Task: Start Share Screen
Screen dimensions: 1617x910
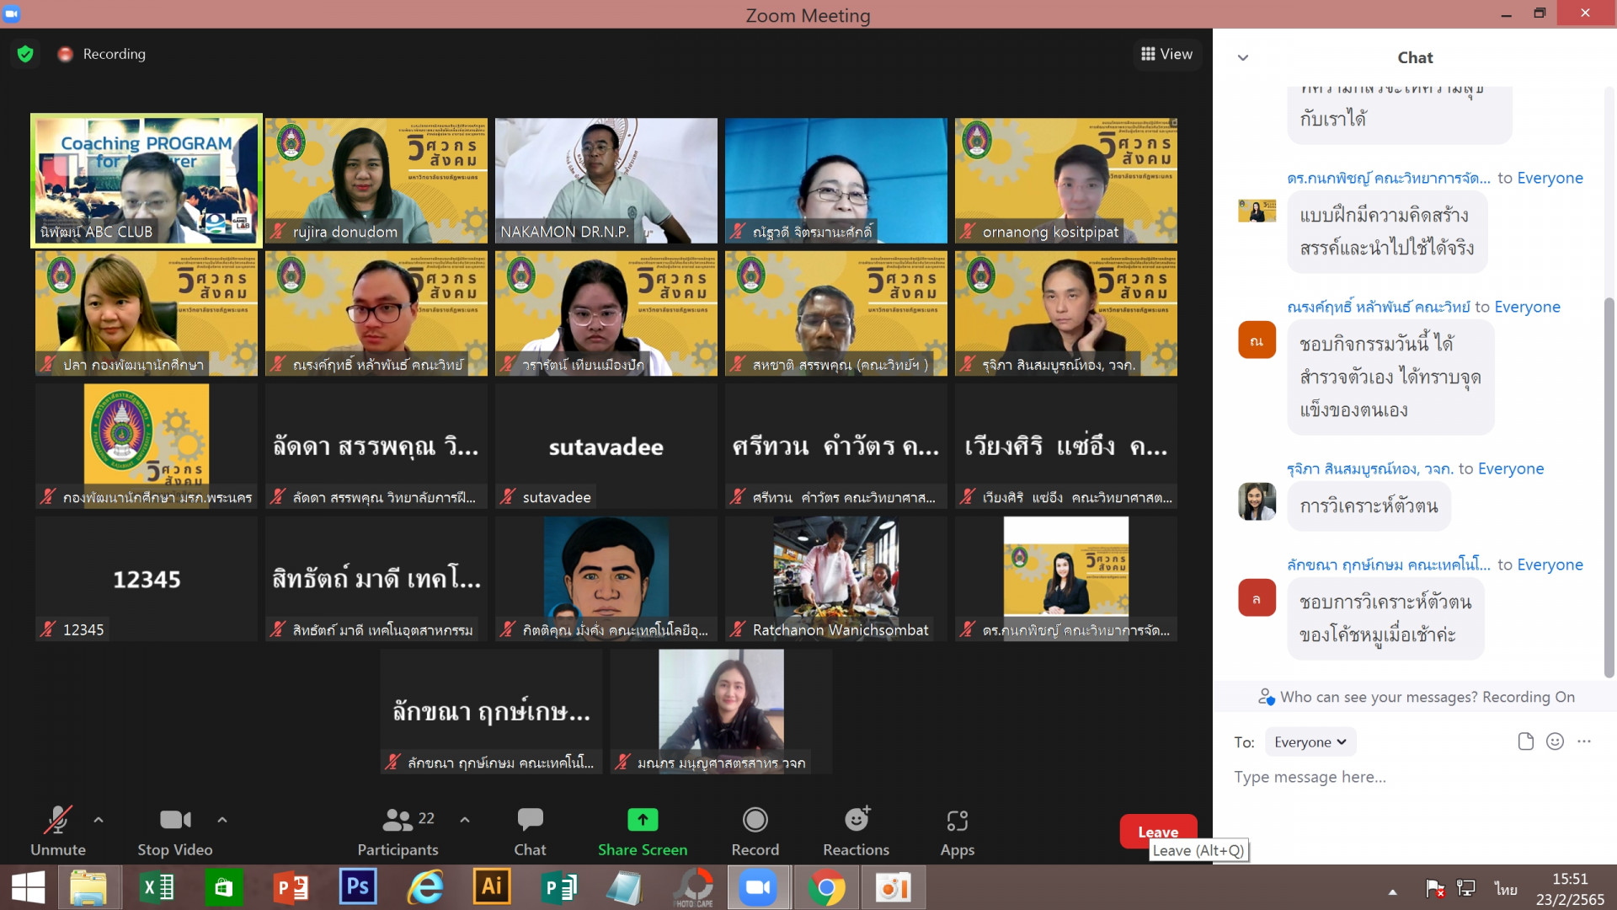Action: click(643, 832)
